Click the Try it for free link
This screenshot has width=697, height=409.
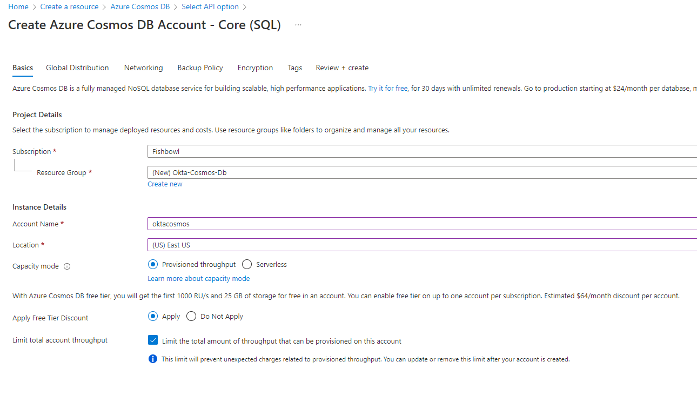387,89
